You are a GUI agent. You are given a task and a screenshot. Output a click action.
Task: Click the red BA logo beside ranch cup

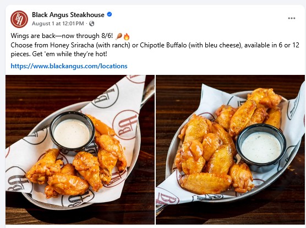tap(127, 124)
